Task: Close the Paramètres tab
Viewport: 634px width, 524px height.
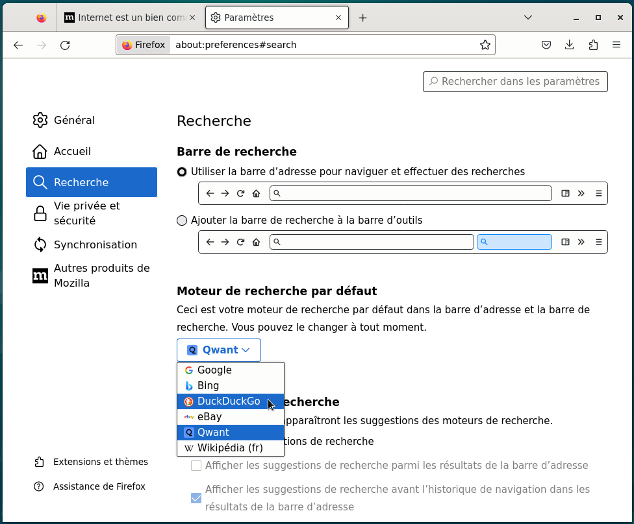Action: [x=338, y=18]
